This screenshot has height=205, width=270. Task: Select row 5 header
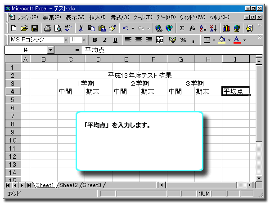point(13,99)
